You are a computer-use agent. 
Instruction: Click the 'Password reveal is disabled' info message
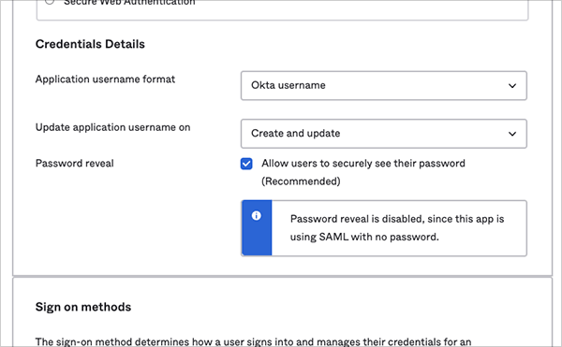[x=397, y=228]
